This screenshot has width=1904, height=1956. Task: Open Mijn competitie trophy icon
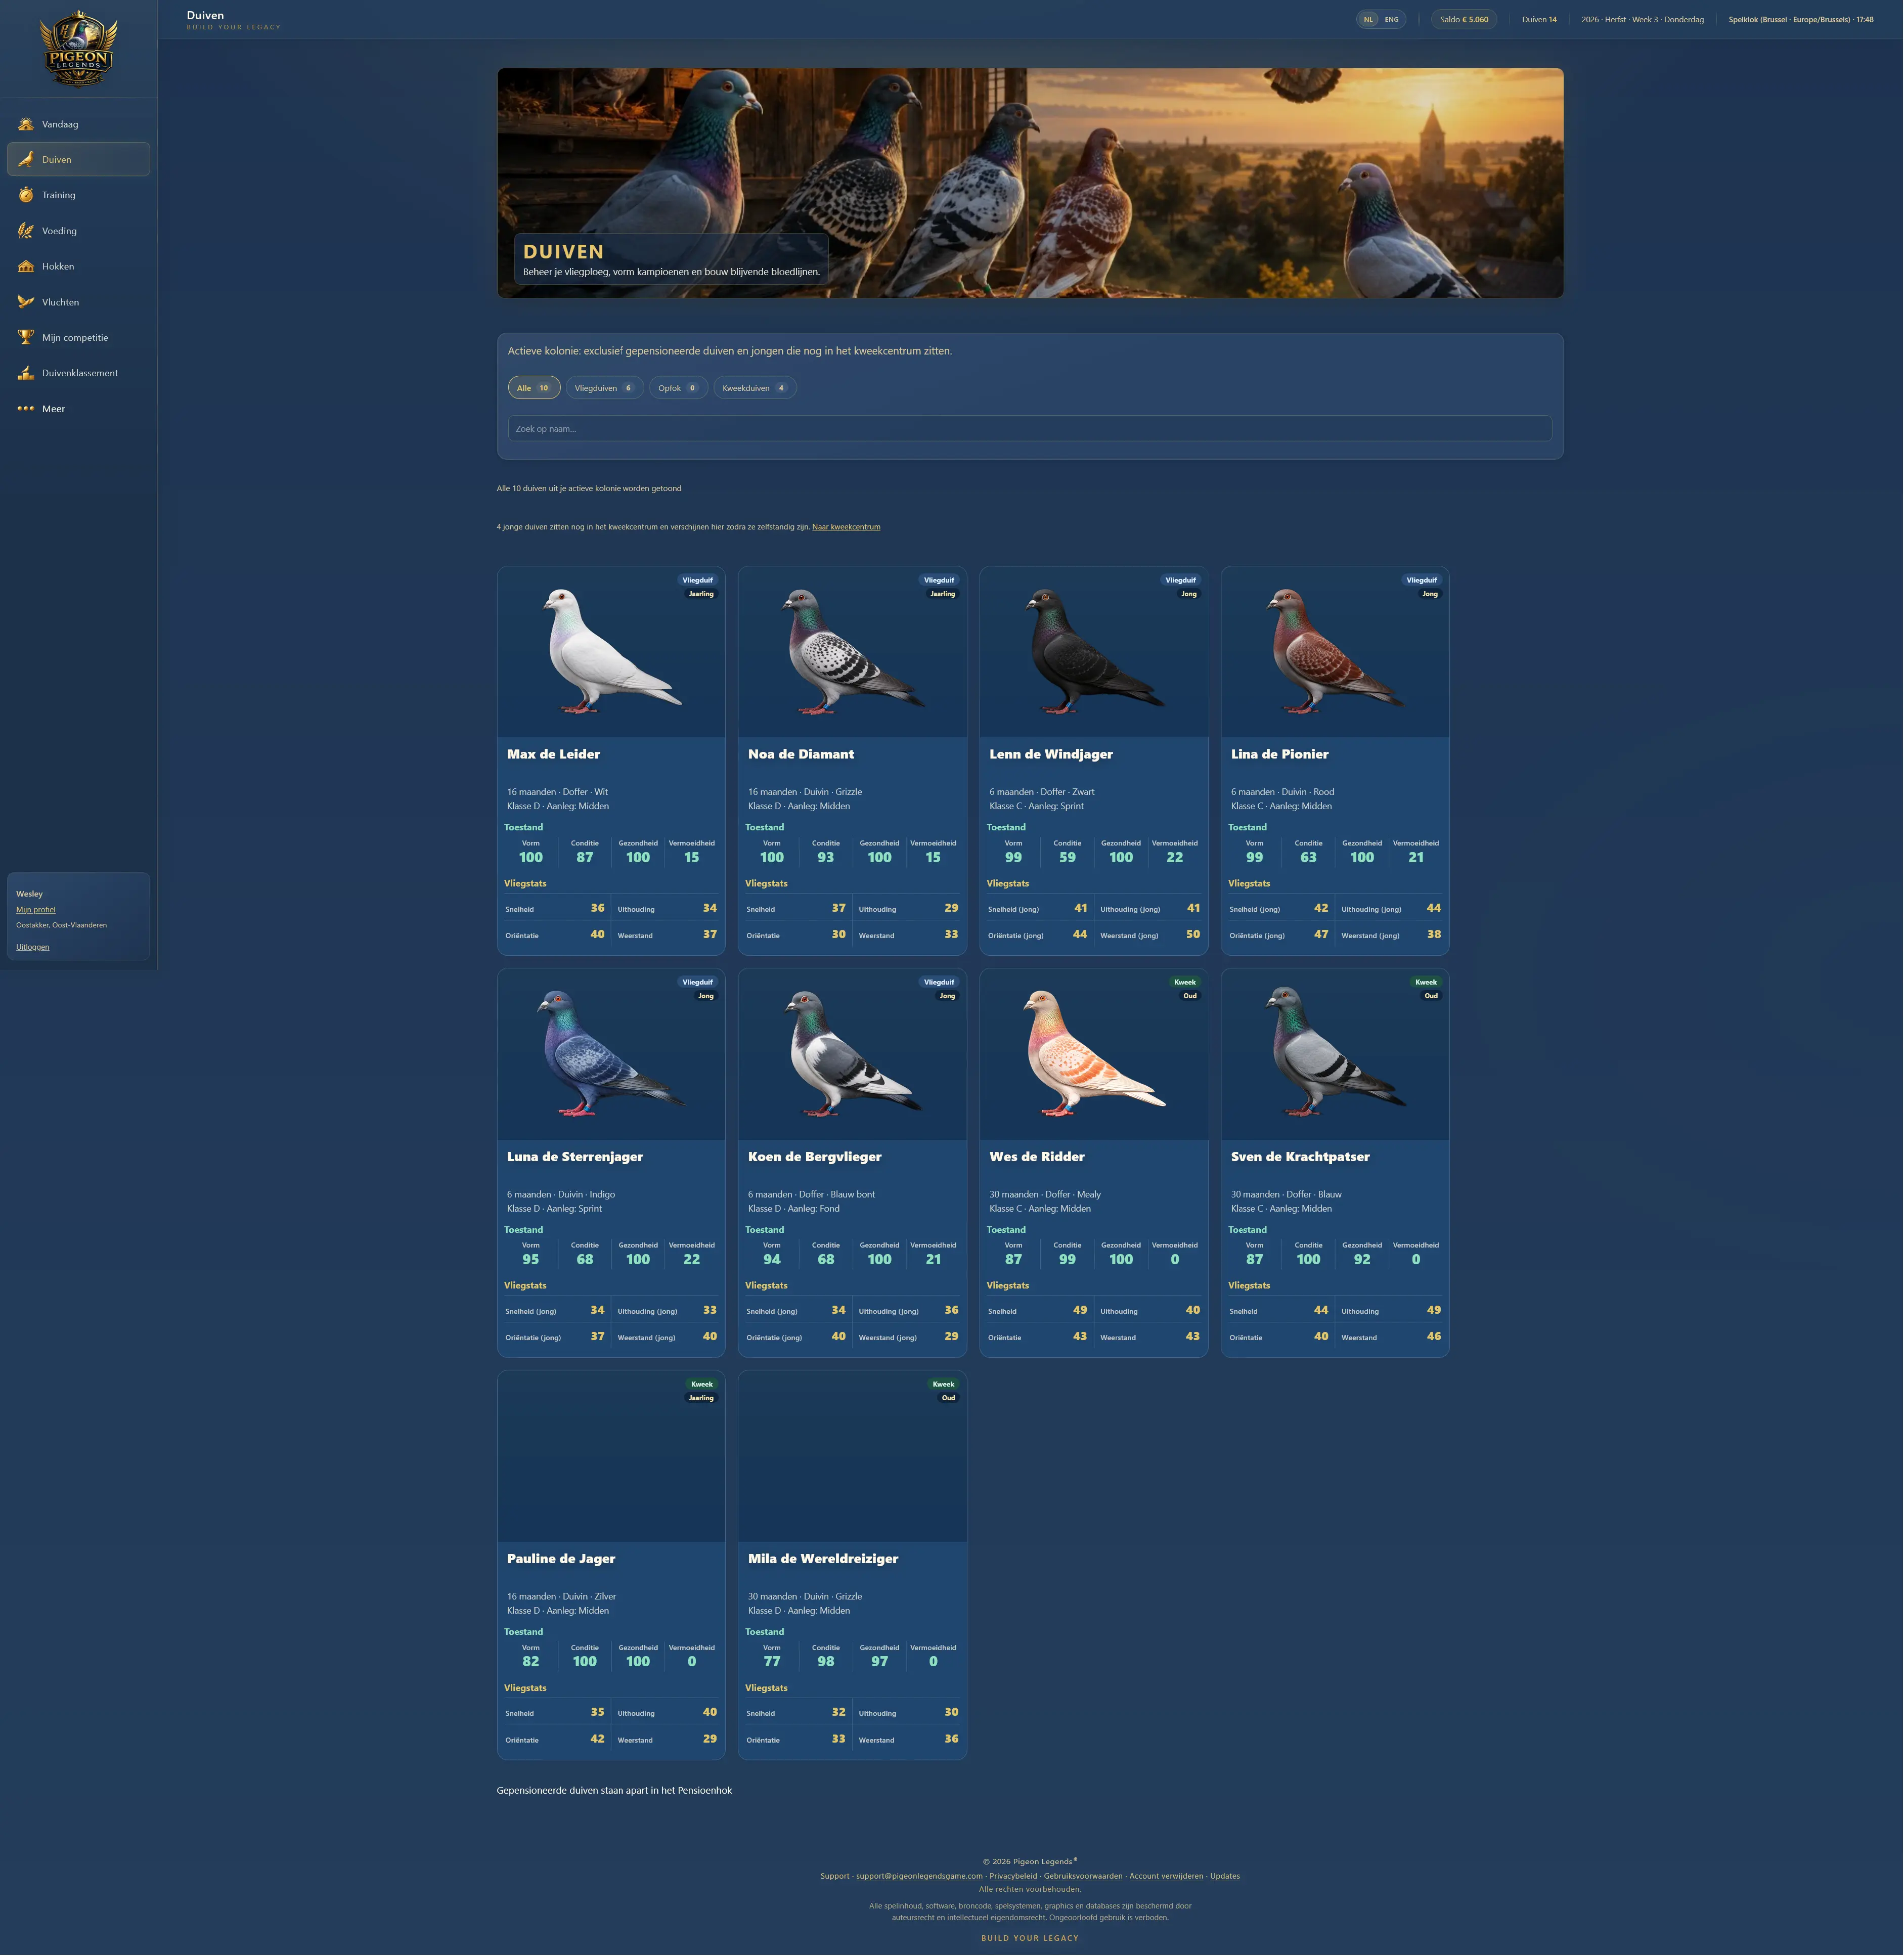[x=26, y=337]
